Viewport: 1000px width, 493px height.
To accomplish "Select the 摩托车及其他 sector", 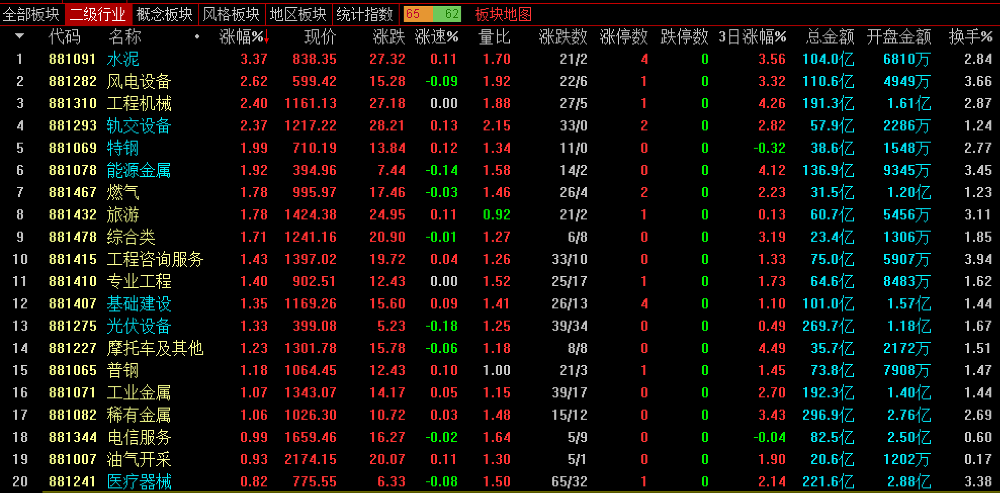I will click(x=155, y=348).
